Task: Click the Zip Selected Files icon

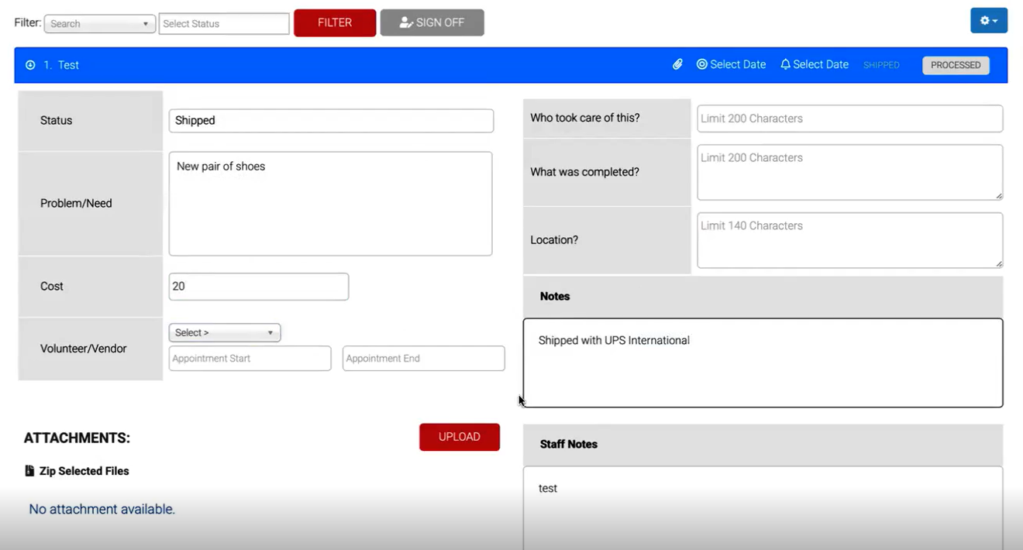Action: click(29, 471)
